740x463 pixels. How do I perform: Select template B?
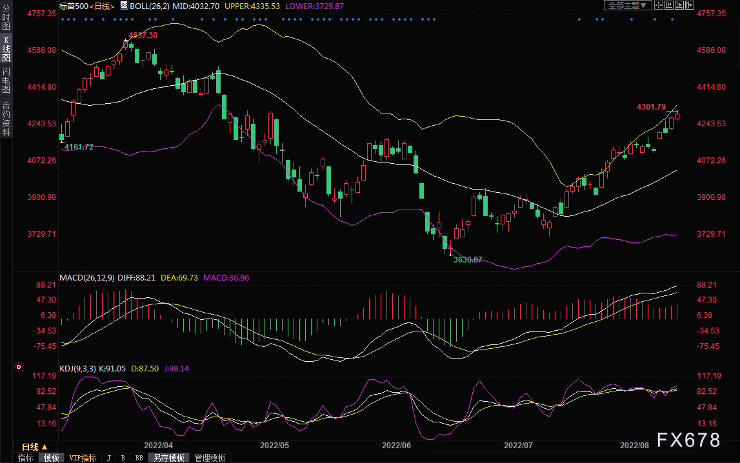pyautogui.click(x=123, y=458)
